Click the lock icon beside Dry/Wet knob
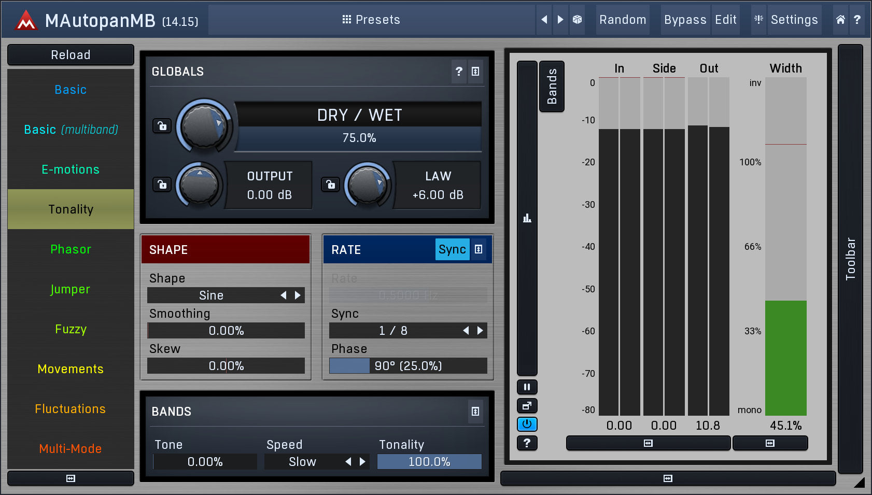This screenshot has width=872, height=495. tap(162, 126)
